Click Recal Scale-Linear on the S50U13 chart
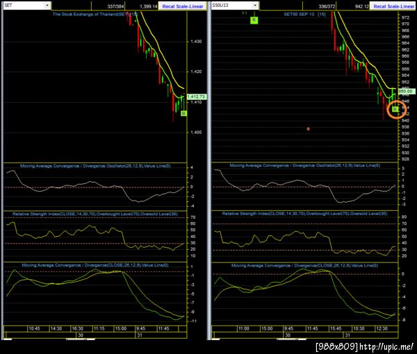 (x=394, y=6)
